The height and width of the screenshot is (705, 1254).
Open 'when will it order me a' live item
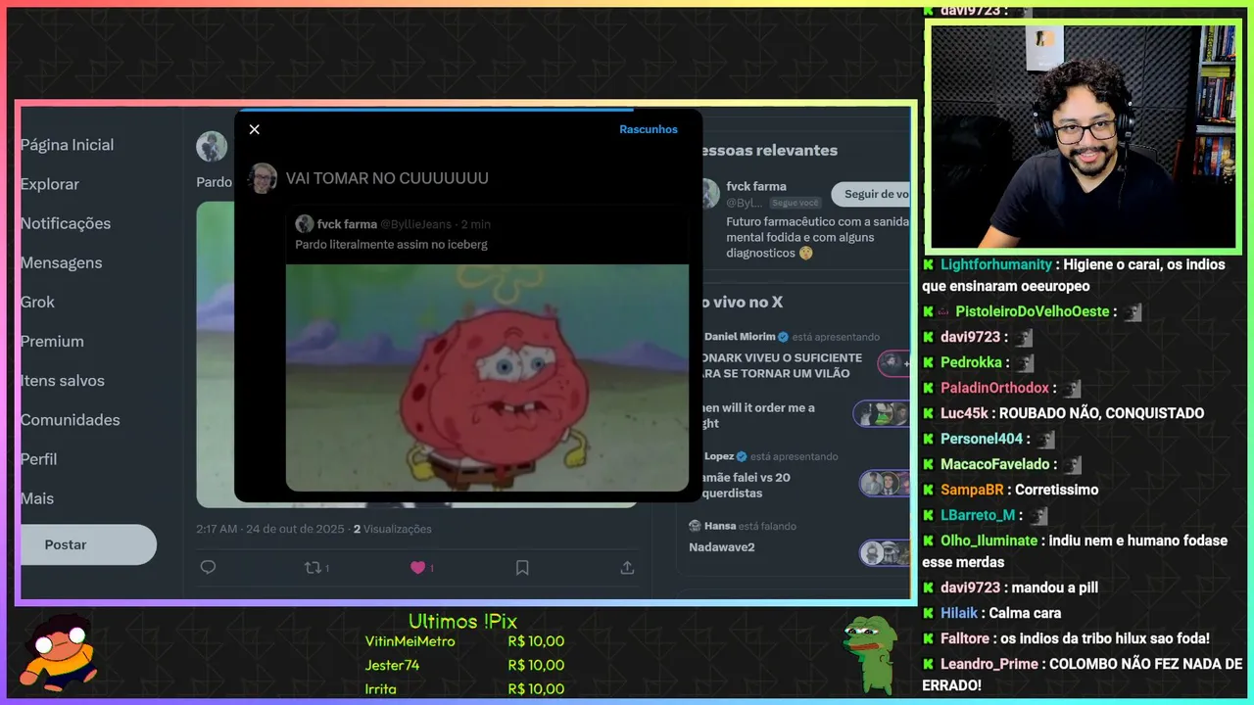pyautogui.click(x=757, y=415)
